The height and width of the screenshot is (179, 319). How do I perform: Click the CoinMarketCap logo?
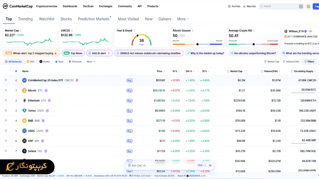tap(17, 6)
